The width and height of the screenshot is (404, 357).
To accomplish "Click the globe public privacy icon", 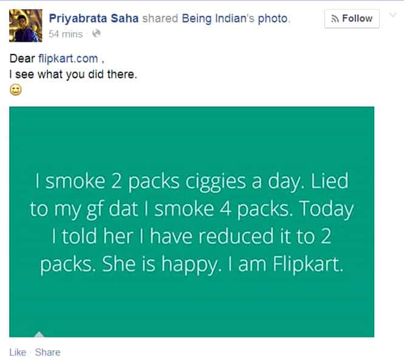I will tap(97, 33).
